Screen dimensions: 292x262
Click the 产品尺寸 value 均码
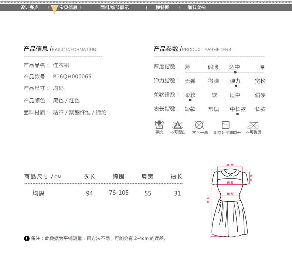[x=58, y=88]
